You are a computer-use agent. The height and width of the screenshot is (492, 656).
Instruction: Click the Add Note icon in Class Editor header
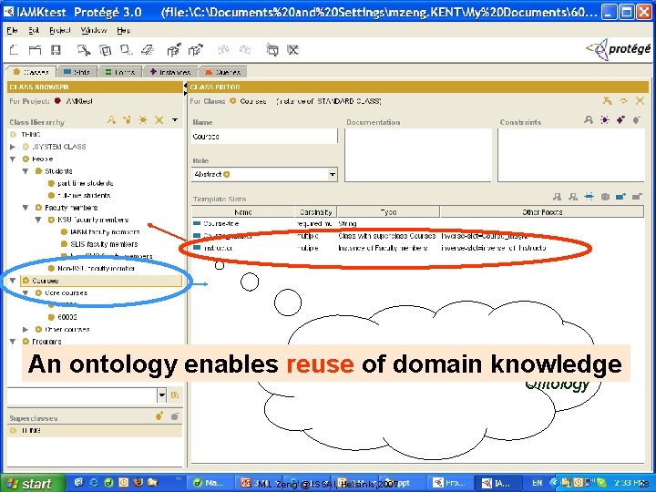point(608,101)
